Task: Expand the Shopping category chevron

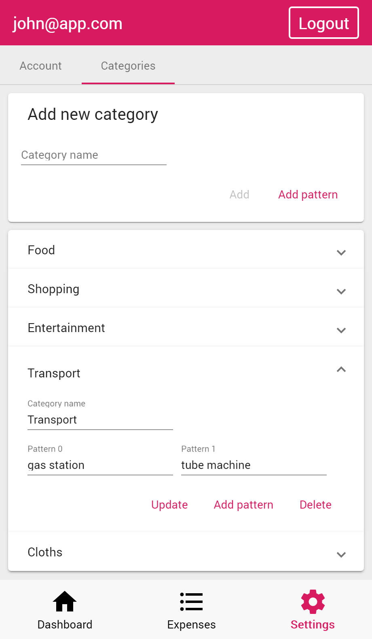Action: coord(341,291)
